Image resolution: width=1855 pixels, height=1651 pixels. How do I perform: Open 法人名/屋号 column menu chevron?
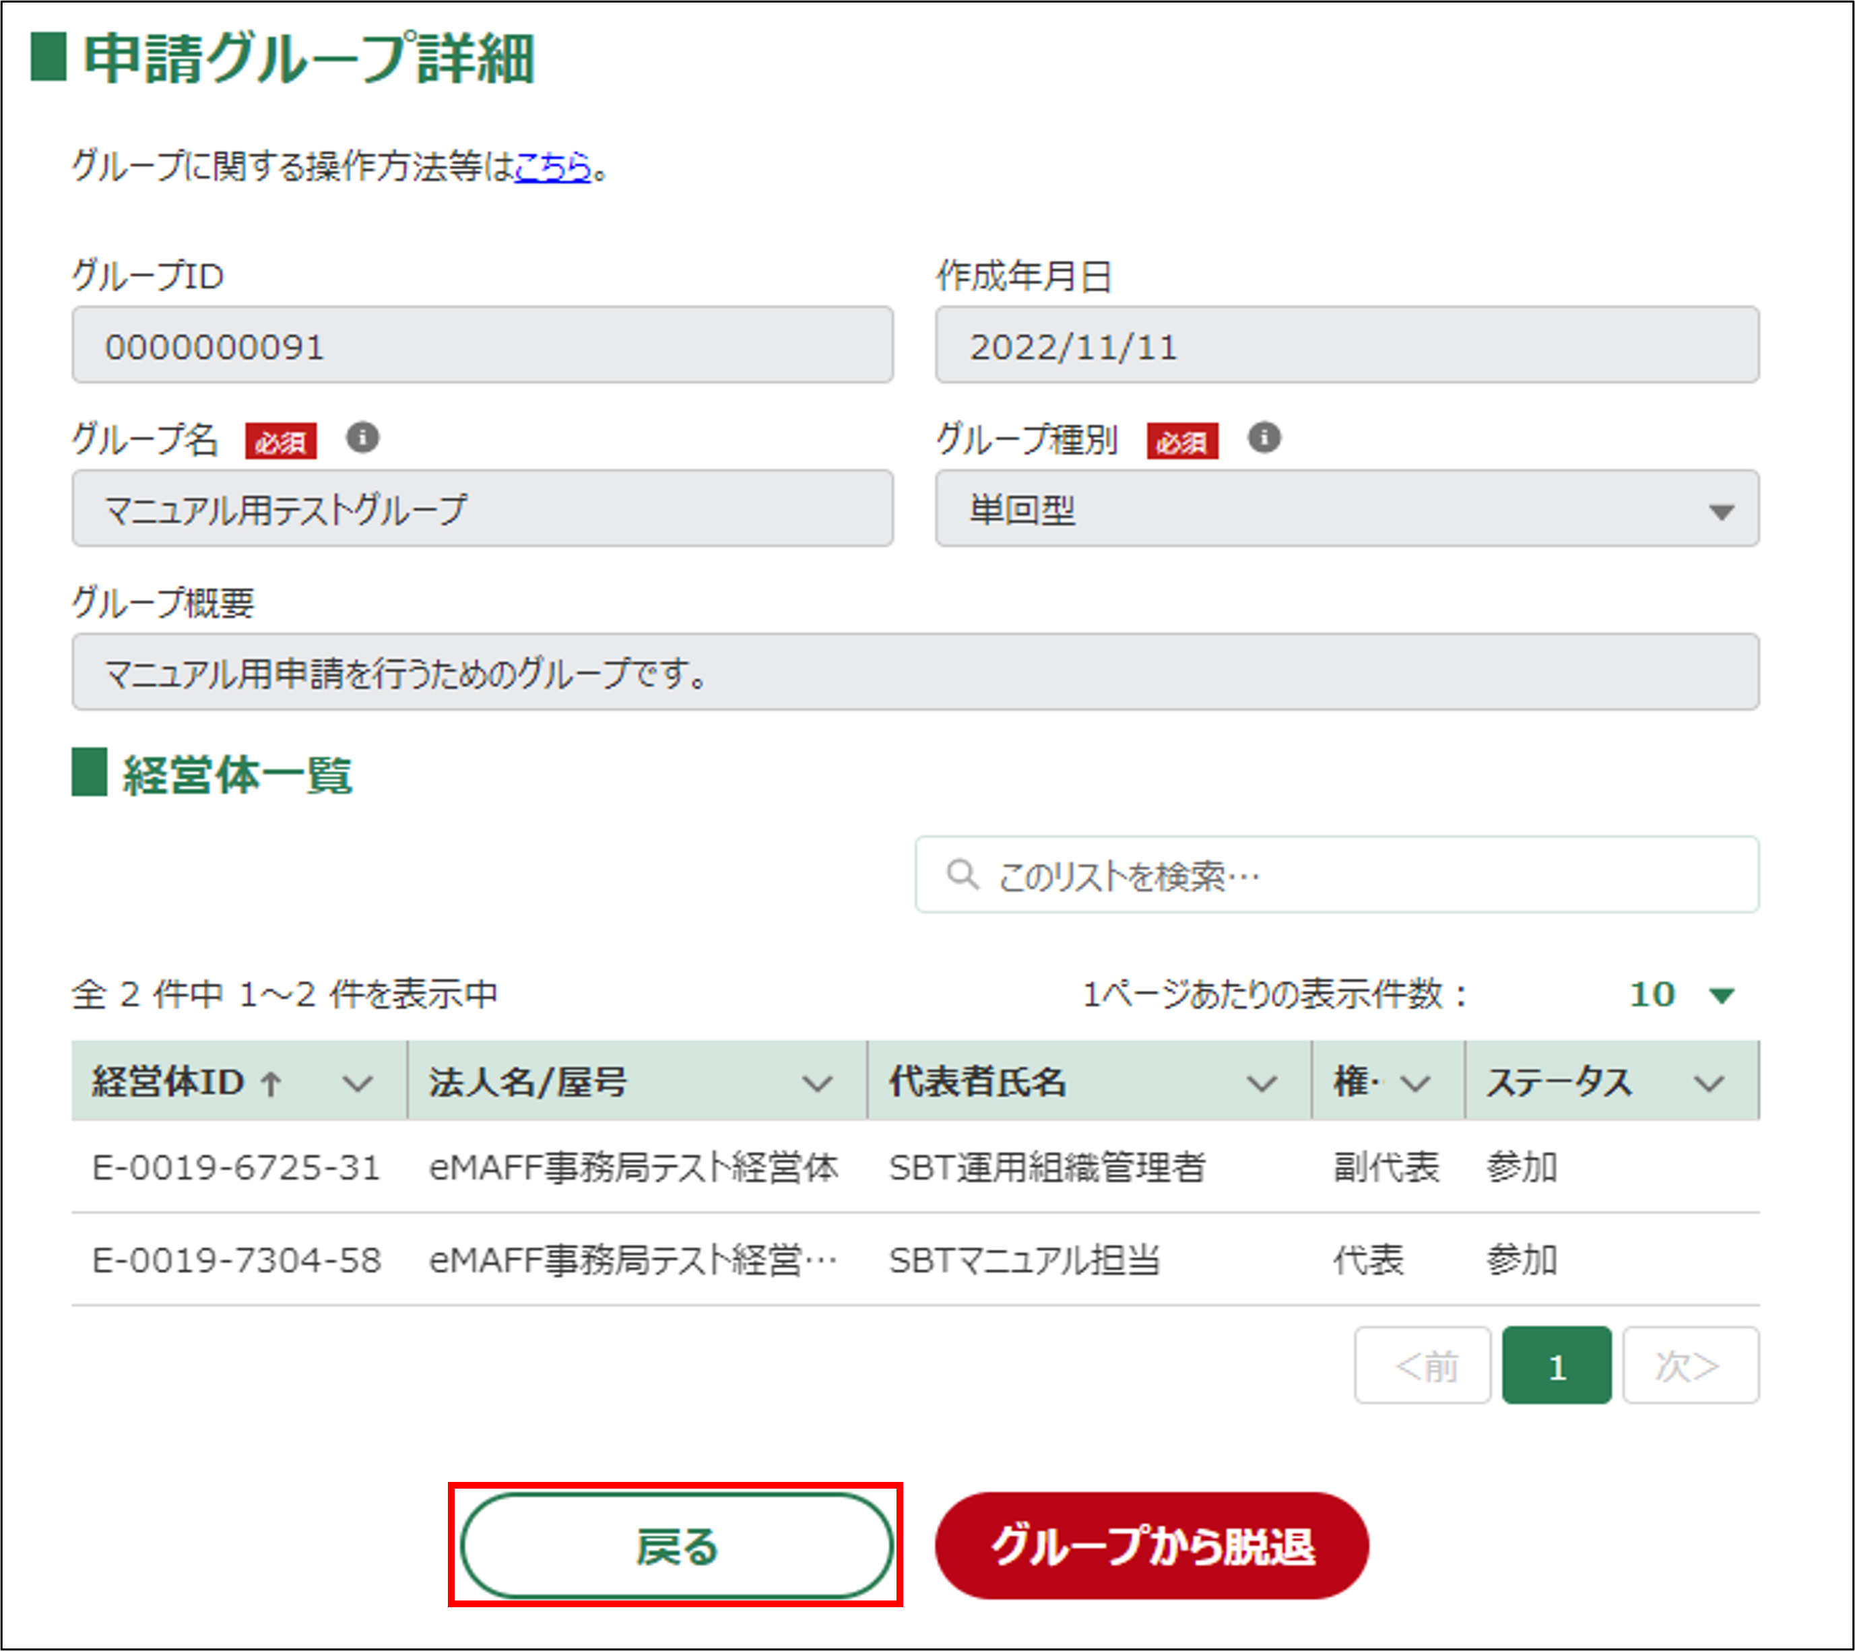coord(817,1083)
